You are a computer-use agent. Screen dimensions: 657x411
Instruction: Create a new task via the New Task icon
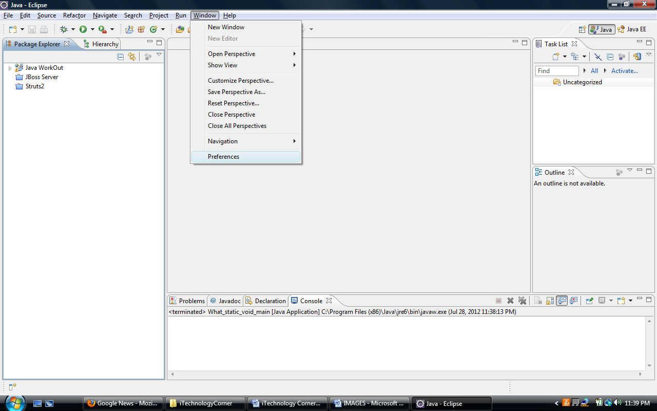click(555, 57)
